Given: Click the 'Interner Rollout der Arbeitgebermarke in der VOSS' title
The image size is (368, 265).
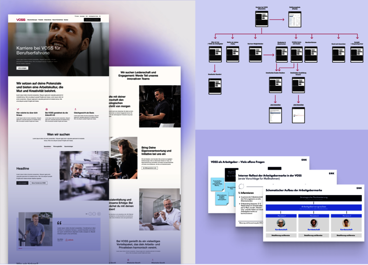Looking at the screenshot, I should pyautogui.click(x=270, y=175).
